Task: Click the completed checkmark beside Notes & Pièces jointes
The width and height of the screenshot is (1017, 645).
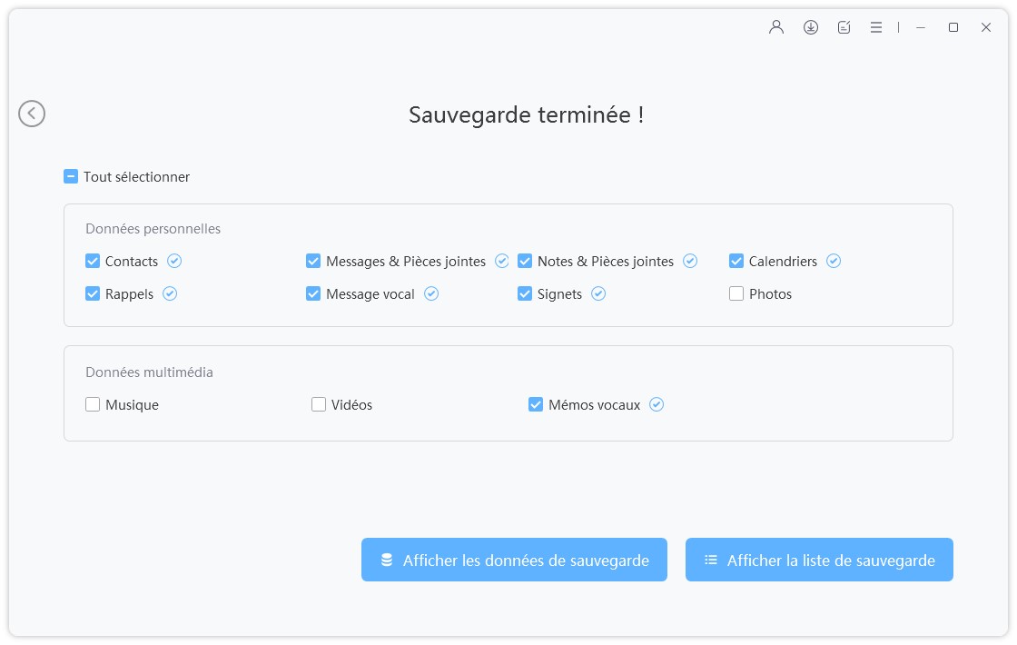Action: [690, 261]
